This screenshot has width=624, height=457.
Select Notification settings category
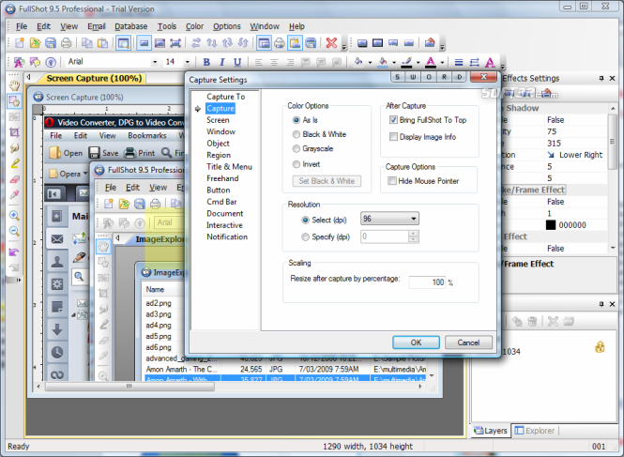[227, 236]
